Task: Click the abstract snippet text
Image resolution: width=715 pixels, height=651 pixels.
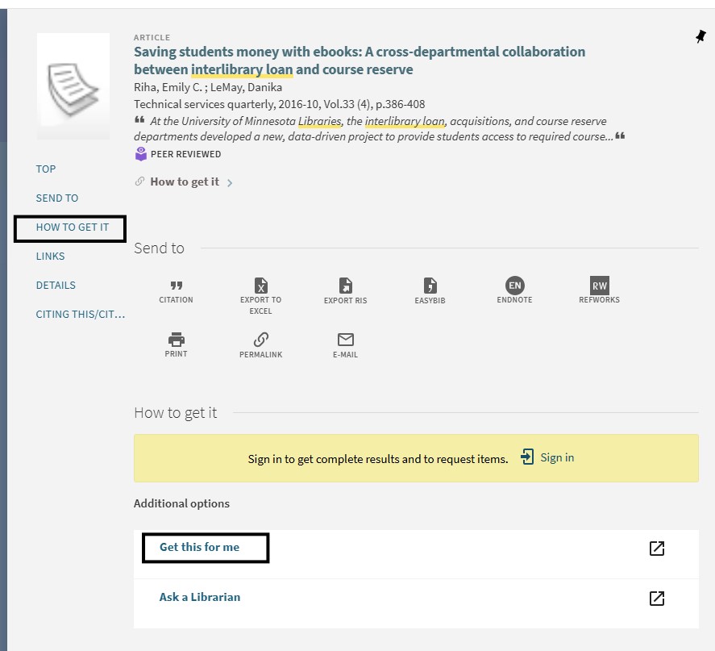Action: (x=379, y=129)
